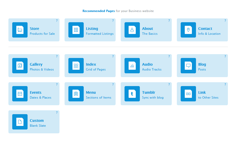Choose the About page person icon
The height and width of the screenshot is (142, 234).
132,30
